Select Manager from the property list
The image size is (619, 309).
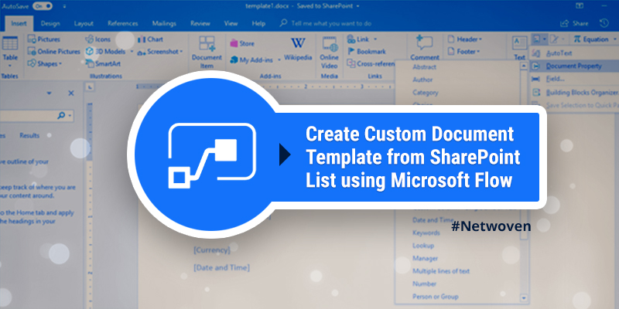click(x=425, y=259)
